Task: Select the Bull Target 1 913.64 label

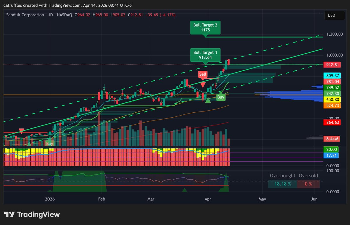Action: 205,55
